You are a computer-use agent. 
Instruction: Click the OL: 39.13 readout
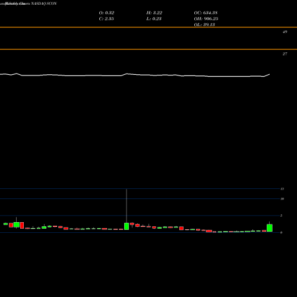[x=204, y=25]
